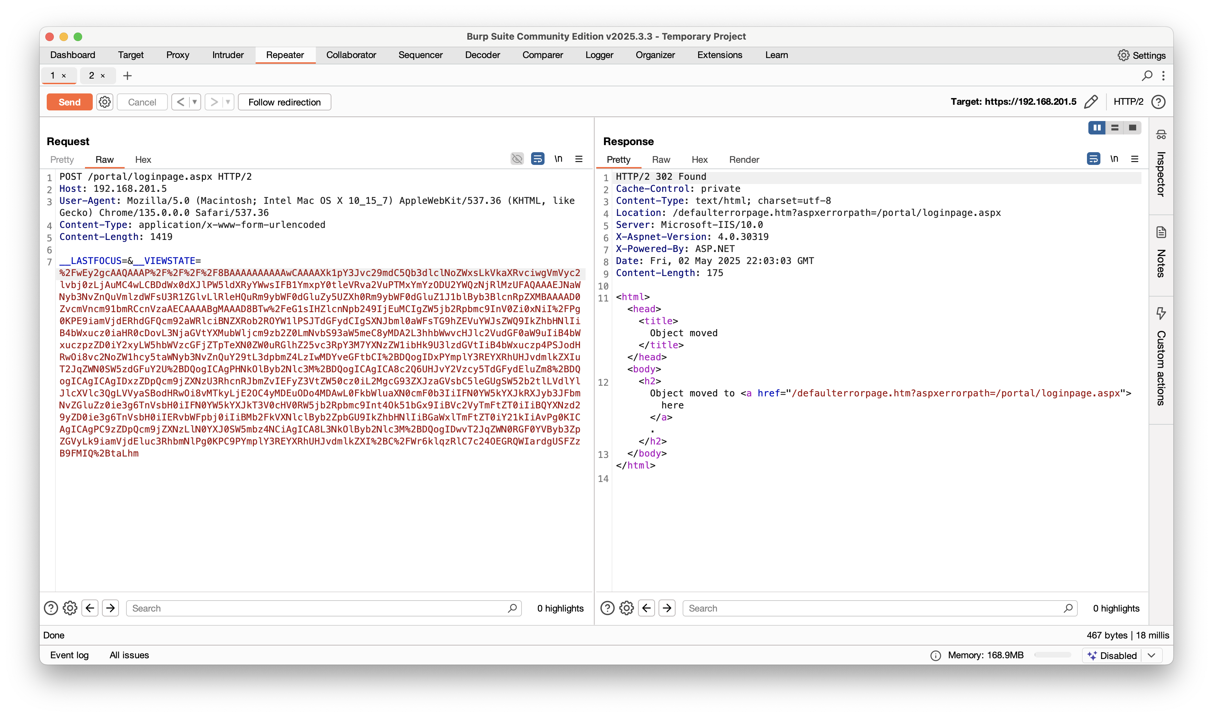This screenshot has height=717, width=1213.
Task: Go to previous Request search match
Action: coord(90,608)
